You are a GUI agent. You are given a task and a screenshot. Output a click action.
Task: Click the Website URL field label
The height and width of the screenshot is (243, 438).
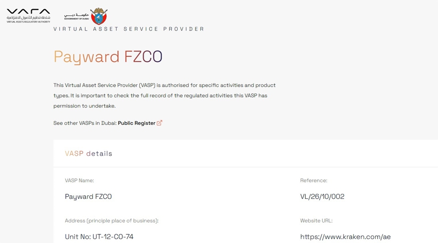pyautogui.click(x=316, y=221)
